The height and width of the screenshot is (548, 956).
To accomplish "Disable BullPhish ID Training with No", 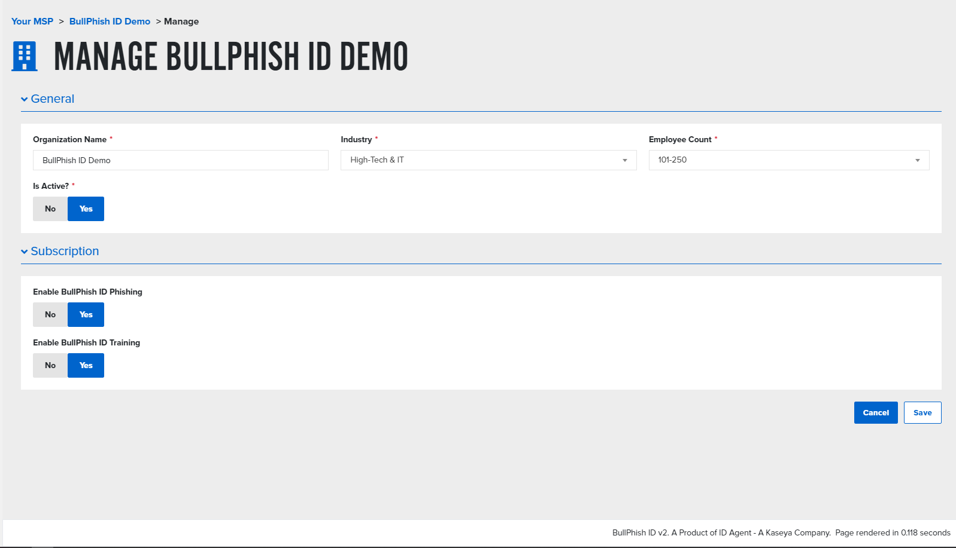I will pyautogui.click(x=50, y=365).
